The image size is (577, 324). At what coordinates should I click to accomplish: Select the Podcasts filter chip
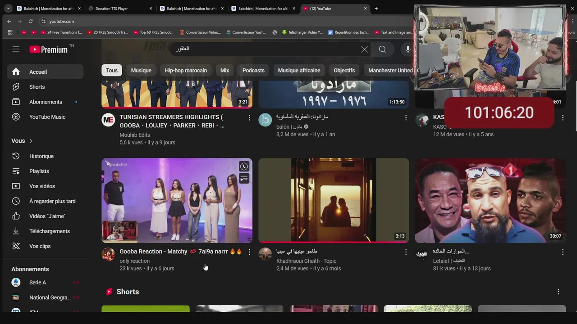(253, 70)
